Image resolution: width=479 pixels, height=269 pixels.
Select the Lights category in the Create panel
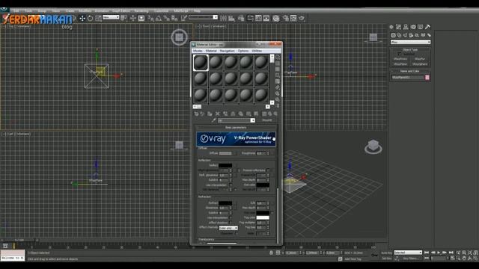pos(406,35)
